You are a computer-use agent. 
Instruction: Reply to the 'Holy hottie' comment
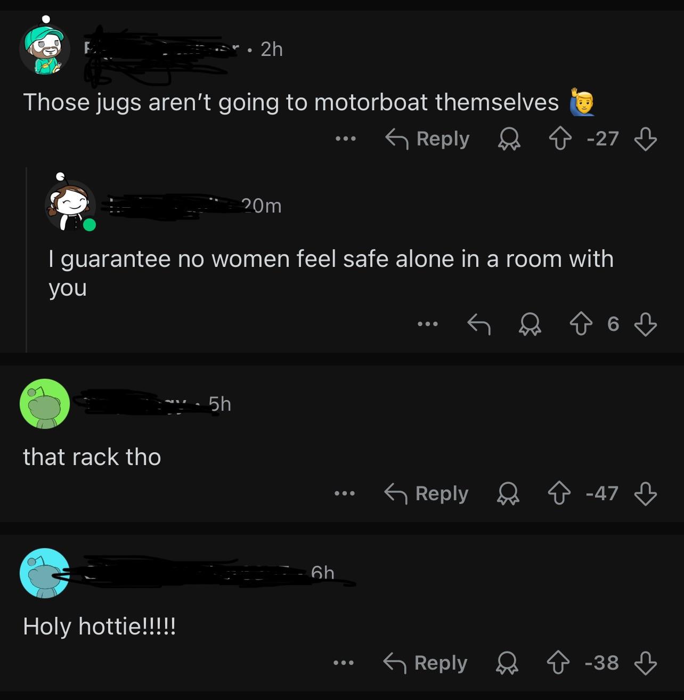[425, 663]
